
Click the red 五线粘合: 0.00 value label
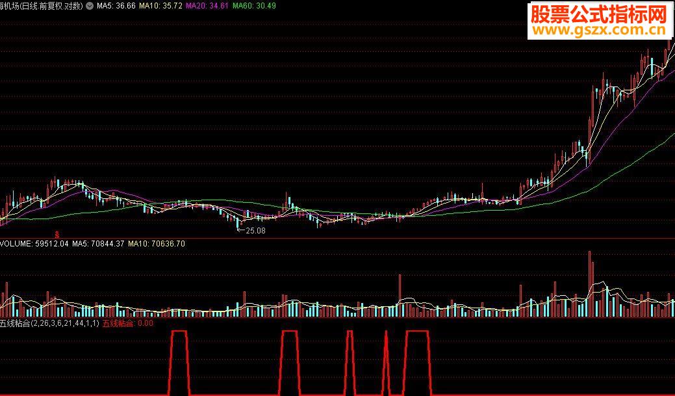point(127,323)
